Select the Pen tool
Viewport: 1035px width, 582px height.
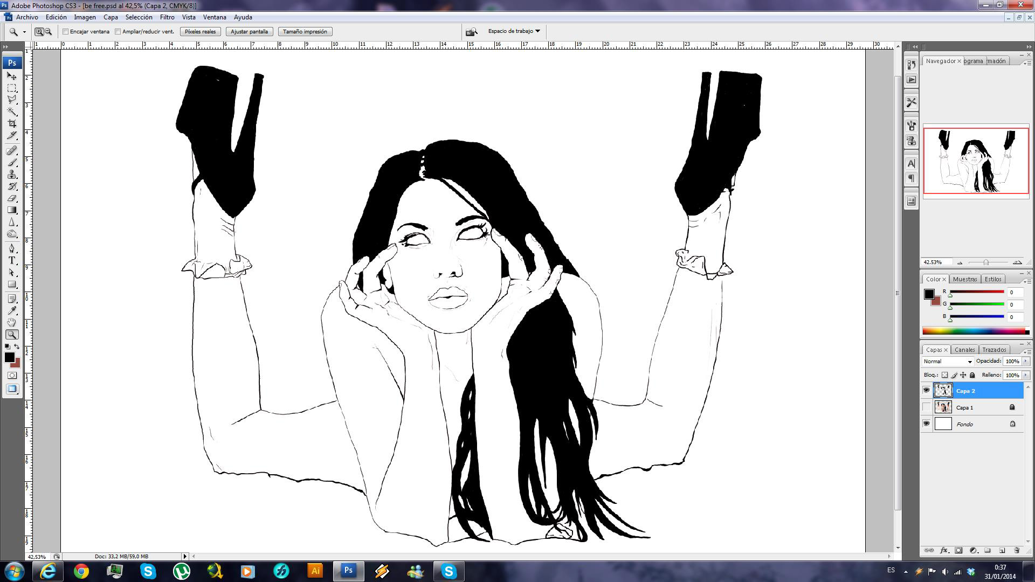[x=12, y=248]
